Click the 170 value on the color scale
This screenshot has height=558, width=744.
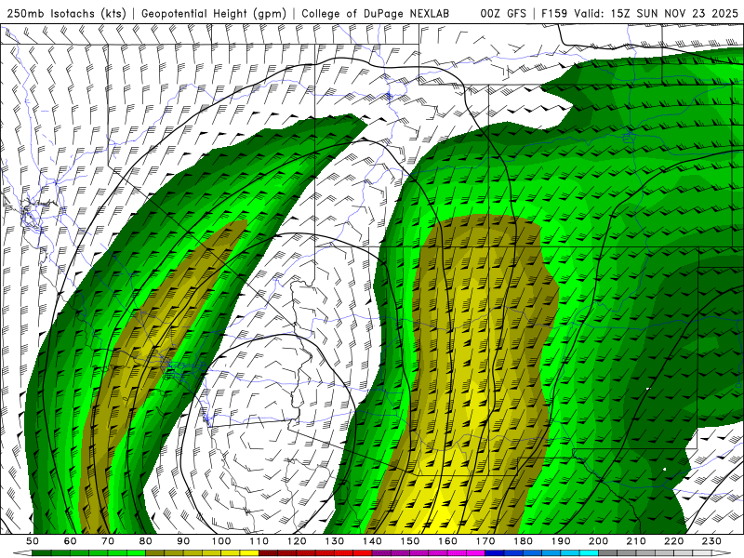coord(485,541)
